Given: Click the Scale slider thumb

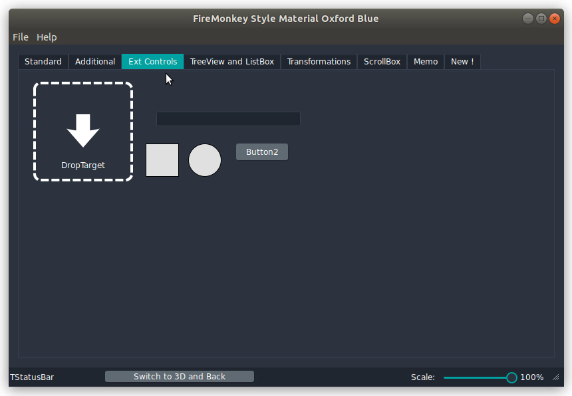Looking at the screenshot, I should pos(511,377).
